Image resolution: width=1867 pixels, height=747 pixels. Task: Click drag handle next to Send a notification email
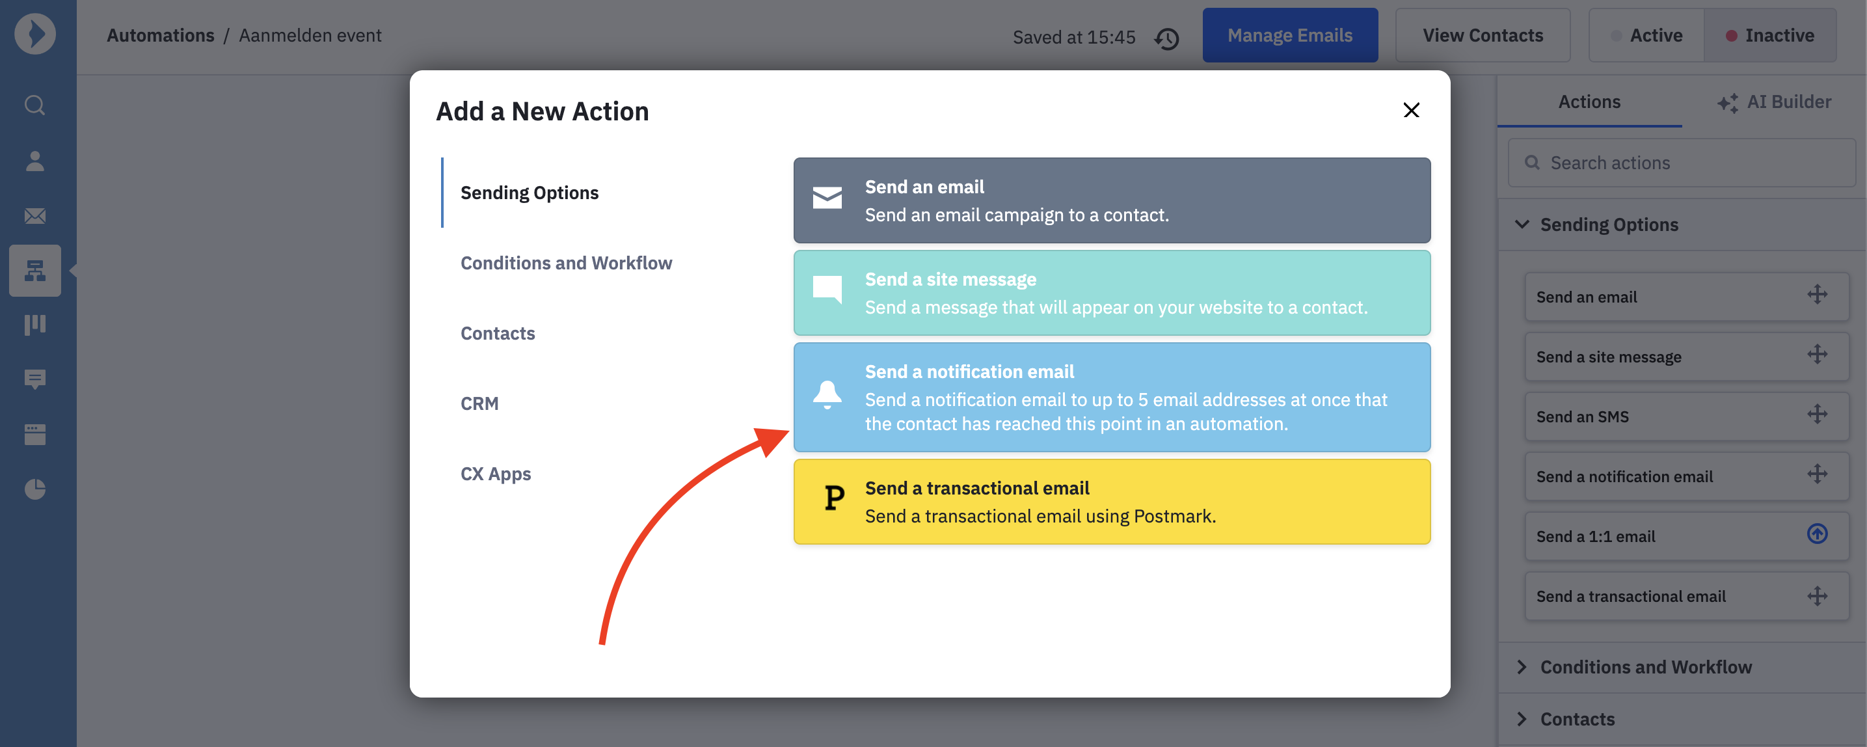click(x=1817, y=474)
